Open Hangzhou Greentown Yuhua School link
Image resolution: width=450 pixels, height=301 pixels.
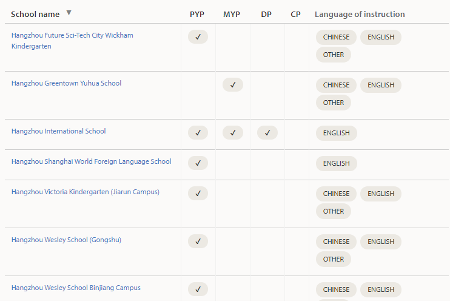[66, 83]
